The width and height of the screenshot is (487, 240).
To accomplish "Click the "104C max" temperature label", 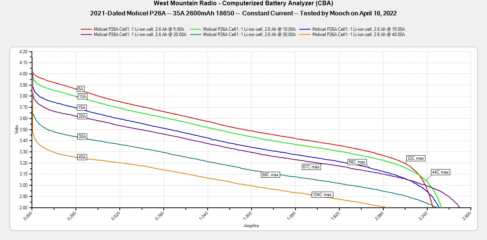I will coord(323,195).
